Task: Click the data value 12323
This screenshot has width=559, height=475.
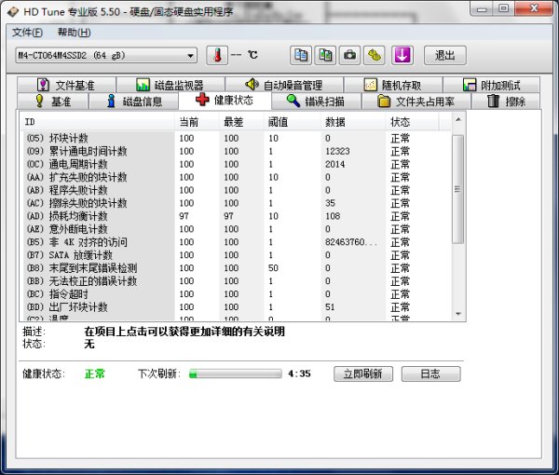Action: (x=337, y=151)
